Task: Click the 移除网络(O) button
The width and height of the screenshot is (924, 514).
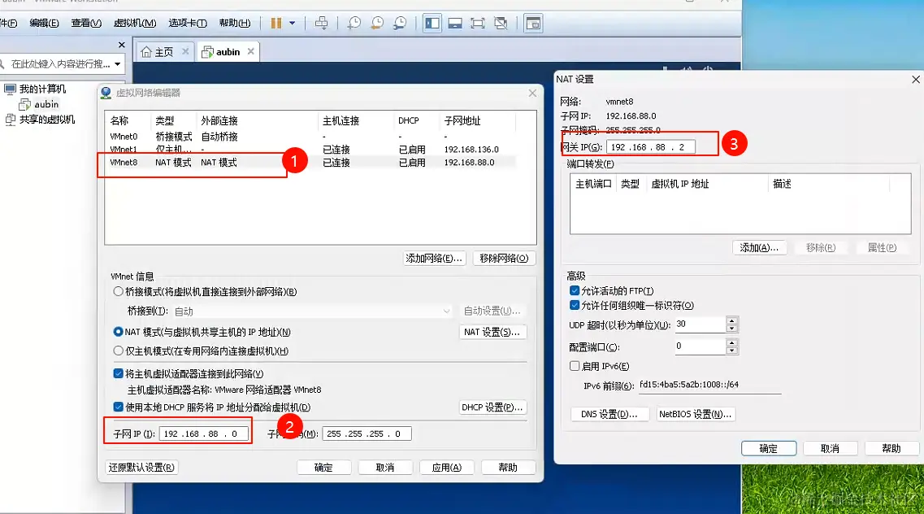Action: click(504, 258)
